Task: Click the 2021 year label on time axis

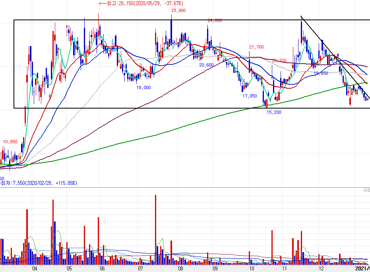Action: 362,268
